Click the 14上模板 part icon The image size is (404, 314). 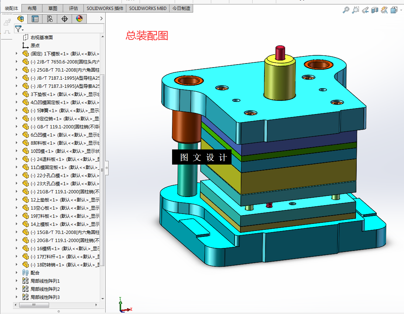tap(25, 224)
